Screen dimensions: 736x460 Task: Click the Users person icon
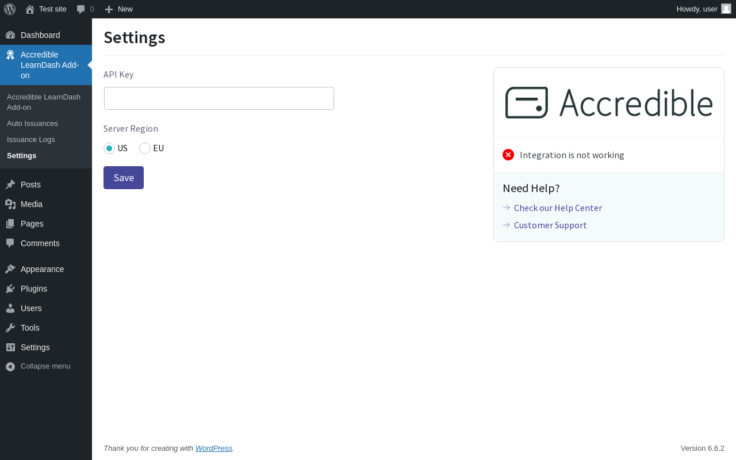click(10, 308)
